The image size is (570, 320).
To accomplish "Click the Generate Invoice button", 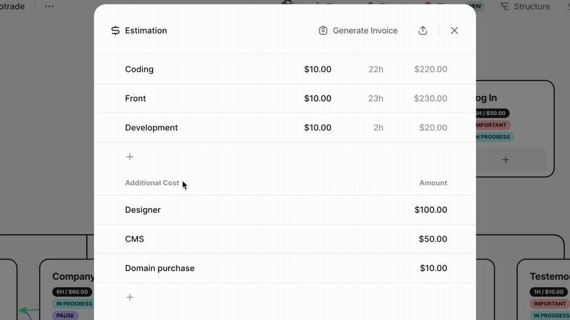I will 358,31.
